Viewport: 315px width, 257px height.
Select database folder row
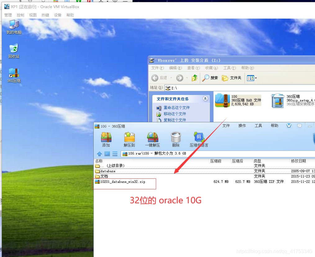(205, 171)
